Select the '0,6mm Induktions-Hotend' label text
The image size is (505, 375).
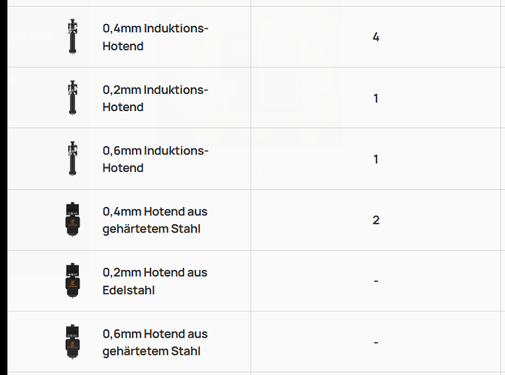click(x=156, y=159)
